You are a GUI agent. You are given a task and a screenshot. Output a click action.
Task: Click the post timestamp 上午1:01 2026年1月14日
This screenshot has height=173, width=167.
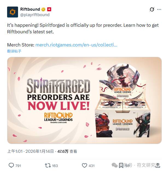[x=30, y=151]
